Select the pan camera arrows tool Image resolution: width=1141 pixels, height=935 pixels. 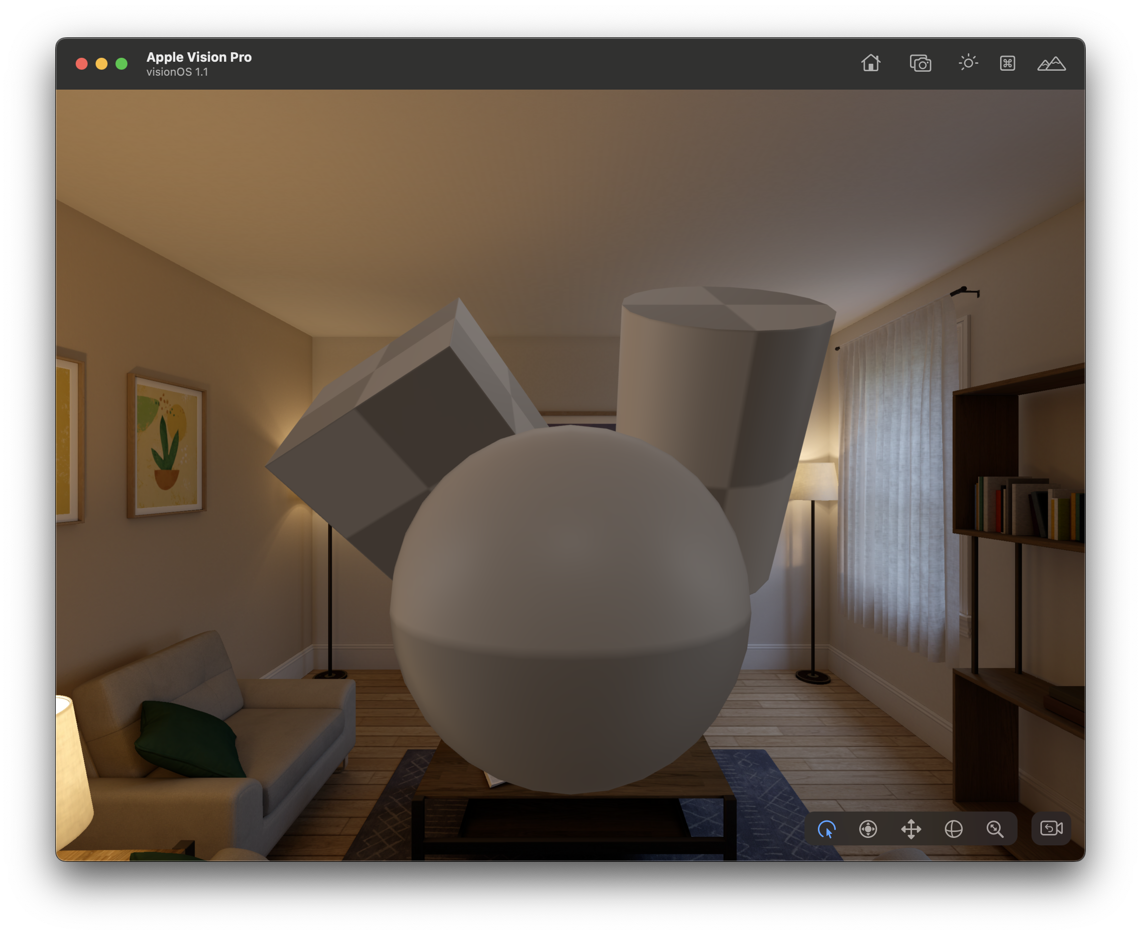(911, 829)
